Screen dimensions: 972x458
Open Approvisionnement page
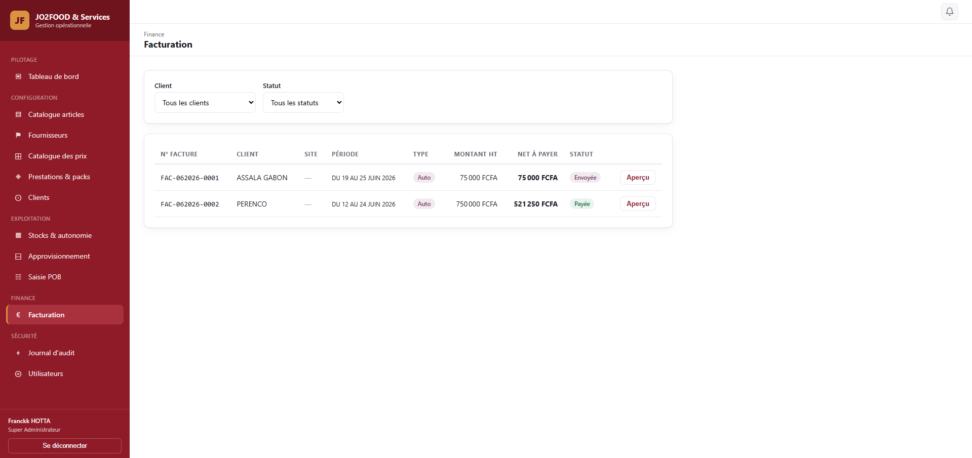pos(65,256)
